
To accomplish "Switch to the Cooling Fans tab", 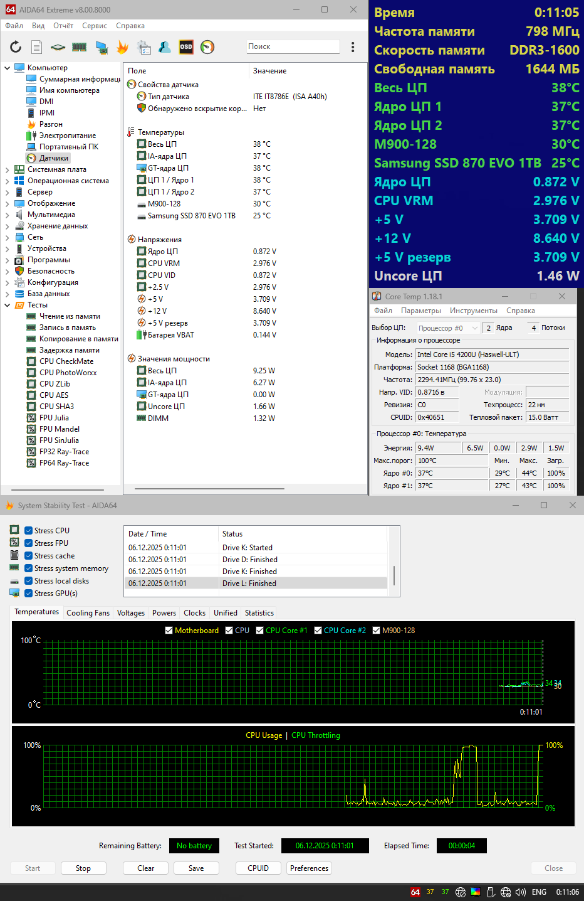I will pos(88,613).
